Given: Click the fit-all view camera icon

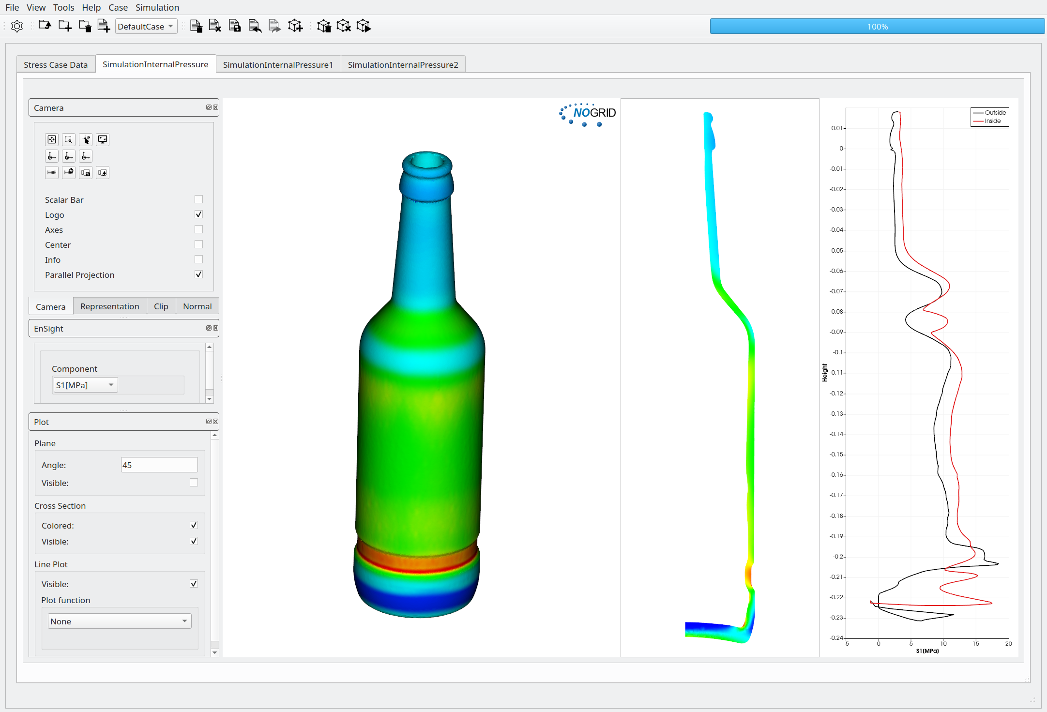Looking at the screenshot, I should pos(52,140).
